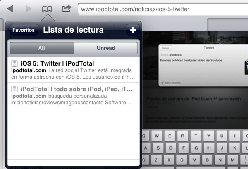Viewport: 248px width, 169px height.
Task: Tap the B key on the keyboard
Action: [207, 160]
